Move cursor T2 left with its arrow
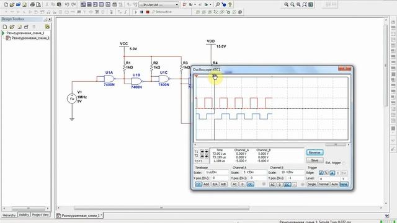This screenshot has height=223, width=397. click(x=202, y=156)
